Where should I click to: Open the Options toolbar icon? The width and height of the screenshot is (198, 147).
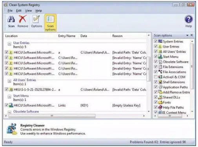tap(36, 19)
